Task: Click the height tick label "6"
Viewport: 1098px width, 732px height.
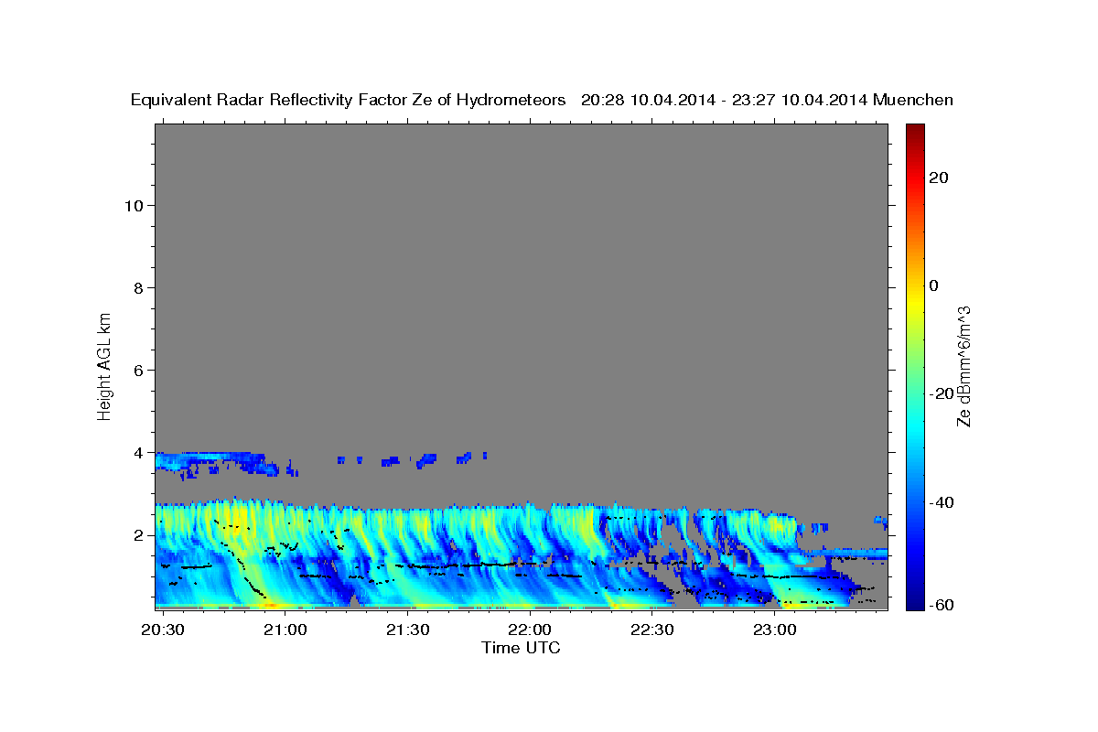Action: pyautogui.click(x=137, y=371)
